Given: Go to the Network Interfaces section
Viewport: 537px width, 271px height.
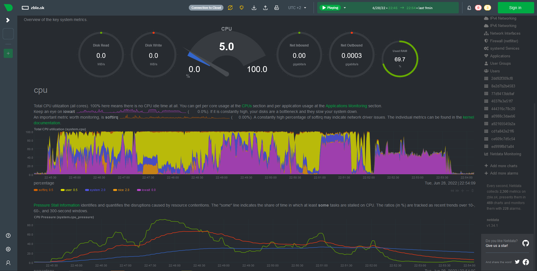Looking at the screenshot, I should [x=505, y=33].
